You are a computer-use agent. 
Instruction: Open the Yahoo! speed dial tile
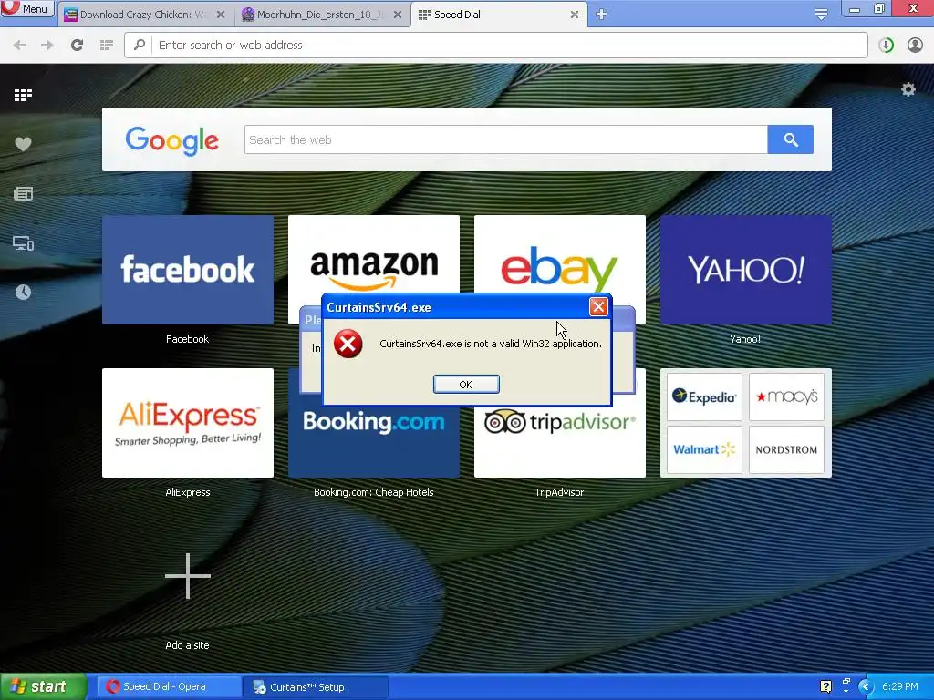pyautogui.click(x=746, y=270)
